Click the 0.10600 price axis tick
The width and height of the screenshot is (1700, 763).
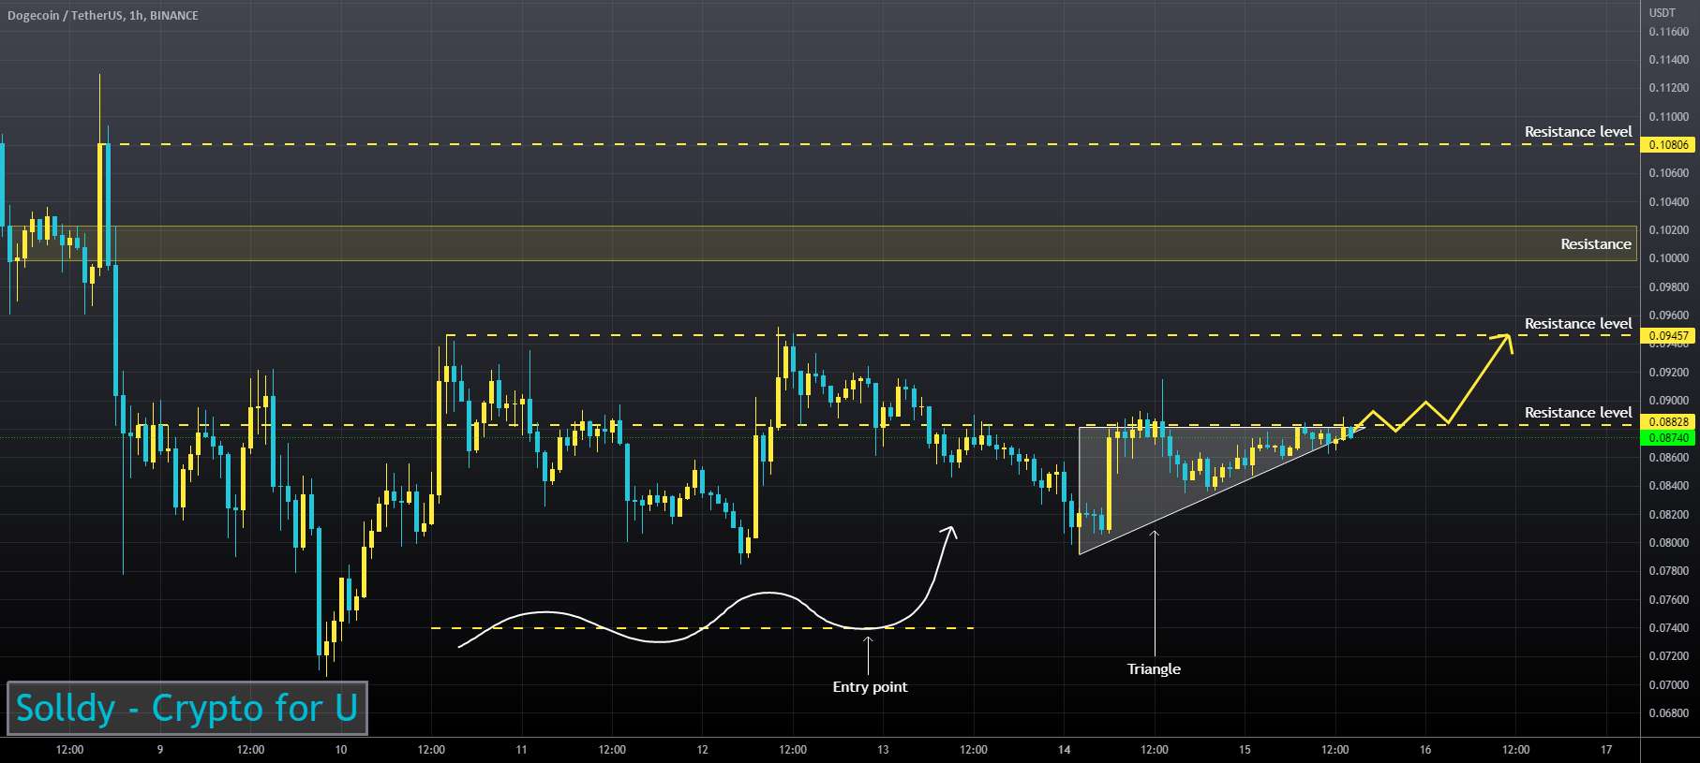pos(1668,173)
